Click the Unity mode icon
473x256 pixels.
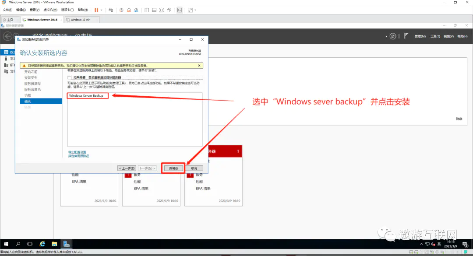tap(169, 10)
